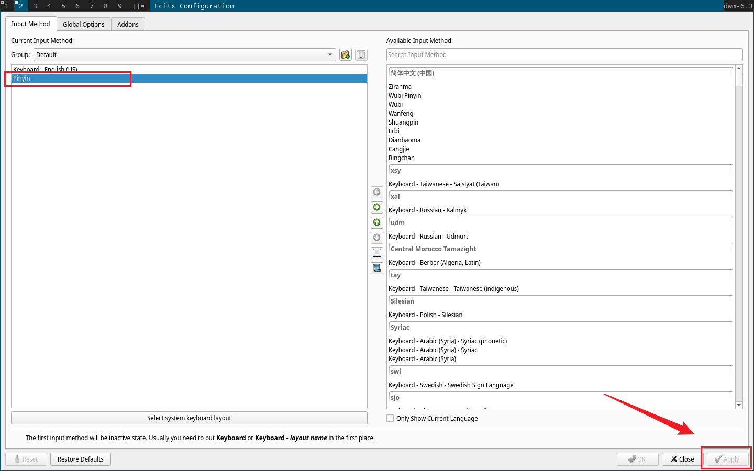Image resolution: width=754 pixels, height=471 pixels.
Task: Click the Apply button
Action: coord(727,459)
